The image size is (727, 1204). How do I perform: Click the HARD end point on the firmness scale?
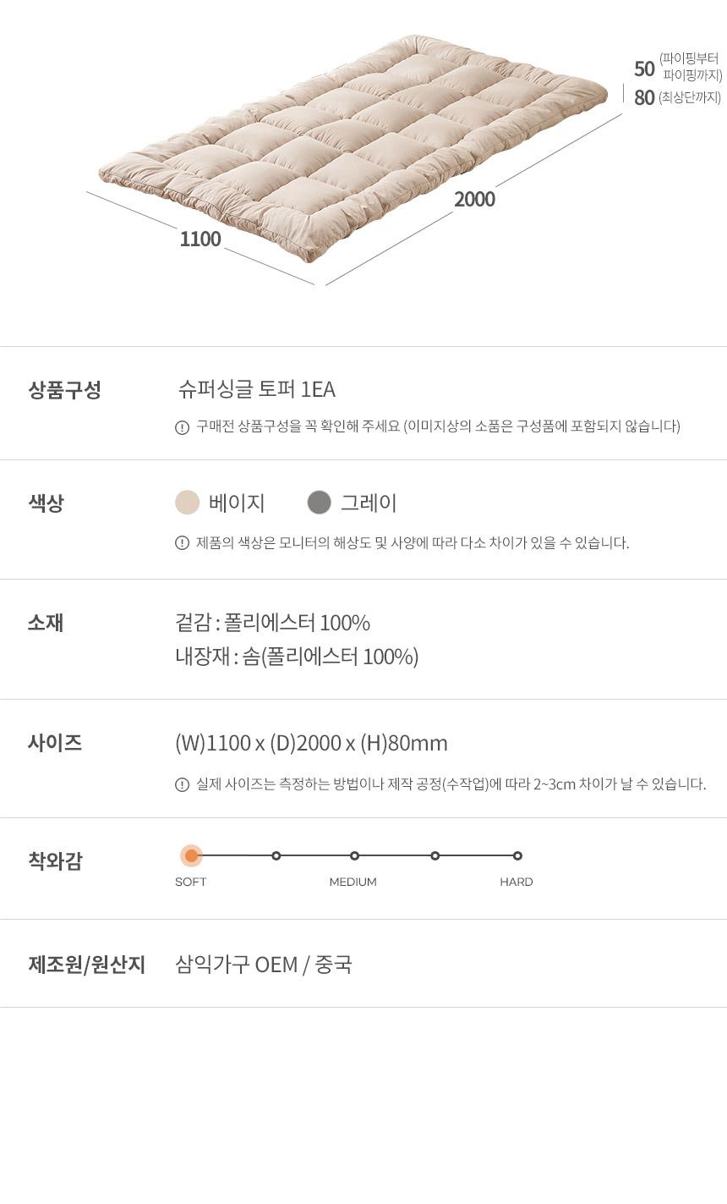tap(517, 855)
